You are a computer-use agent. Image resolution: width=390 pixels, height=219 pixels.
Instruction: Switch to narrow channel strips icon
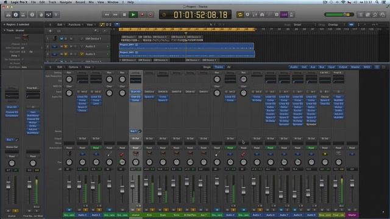pos(377,67)
